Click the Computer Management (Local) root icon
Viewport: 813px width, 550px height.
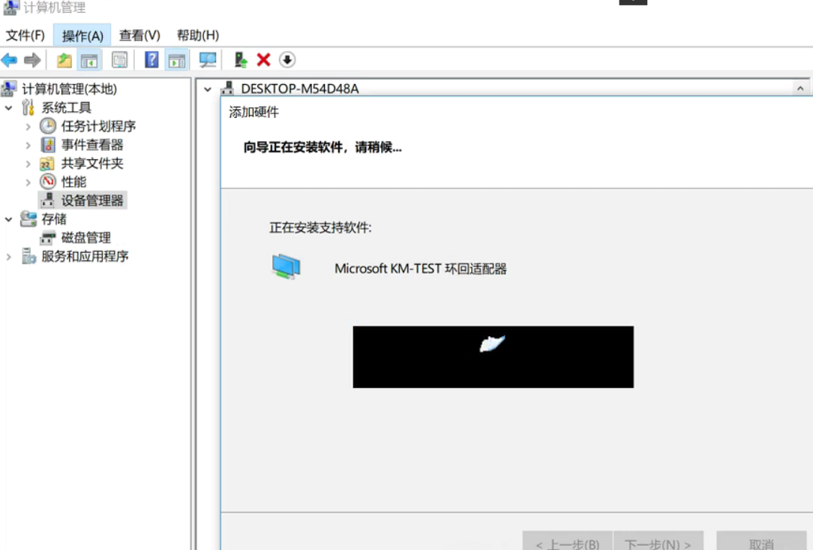point(9,89)
